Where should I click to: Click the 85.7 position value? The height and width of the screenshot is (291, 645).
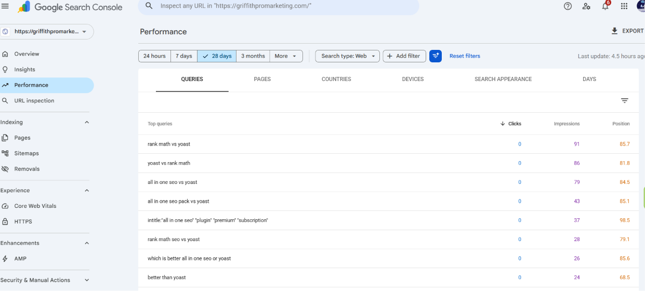[625, 144]
